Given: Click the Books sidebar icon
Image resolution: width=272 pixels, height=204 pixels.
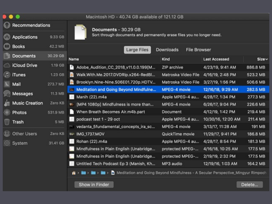Looking at the screenshot, I should [x=7, y=46].
